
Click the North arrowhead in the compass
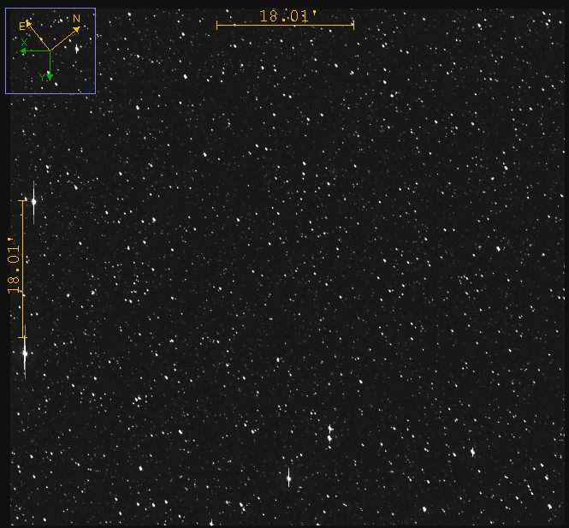(x=78, y=29)
